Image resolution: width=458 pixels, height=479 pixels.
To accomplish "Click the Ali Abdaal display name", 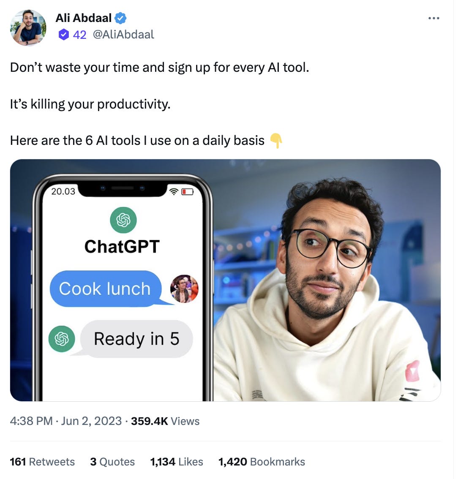I will coord(83,18).
